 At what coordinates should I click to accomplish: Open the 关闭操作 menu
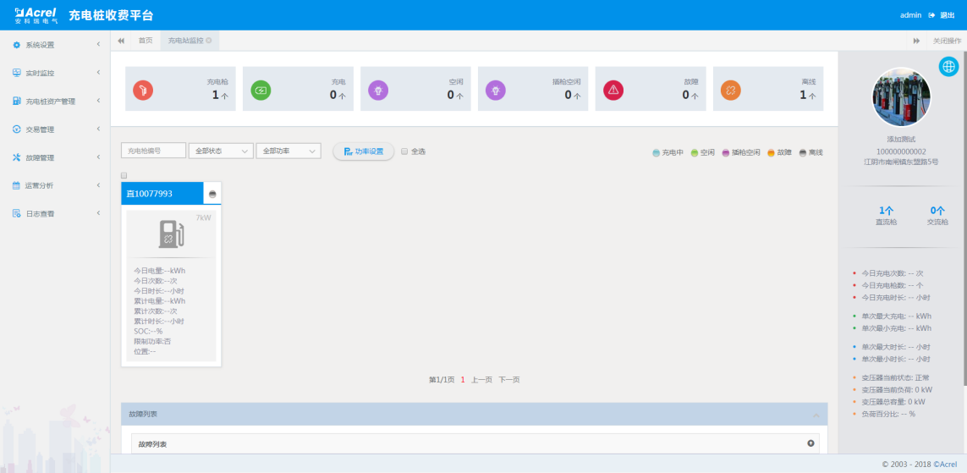(947, 41)
